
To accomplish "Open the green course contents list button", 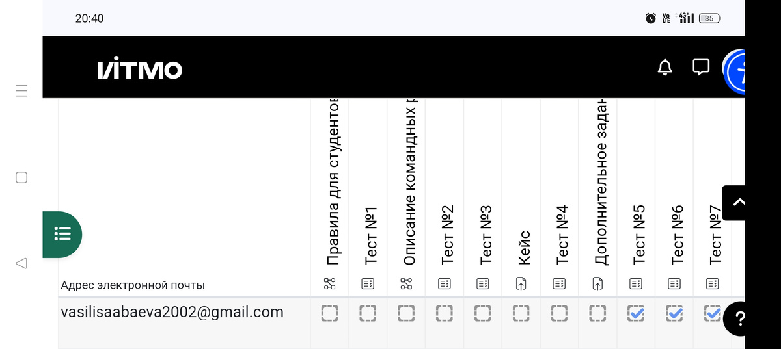I will click(x=62, y=234).
